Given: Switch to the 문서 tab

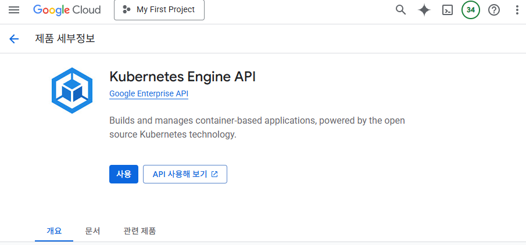Looking at the screenshot, I should click(92, 231).
